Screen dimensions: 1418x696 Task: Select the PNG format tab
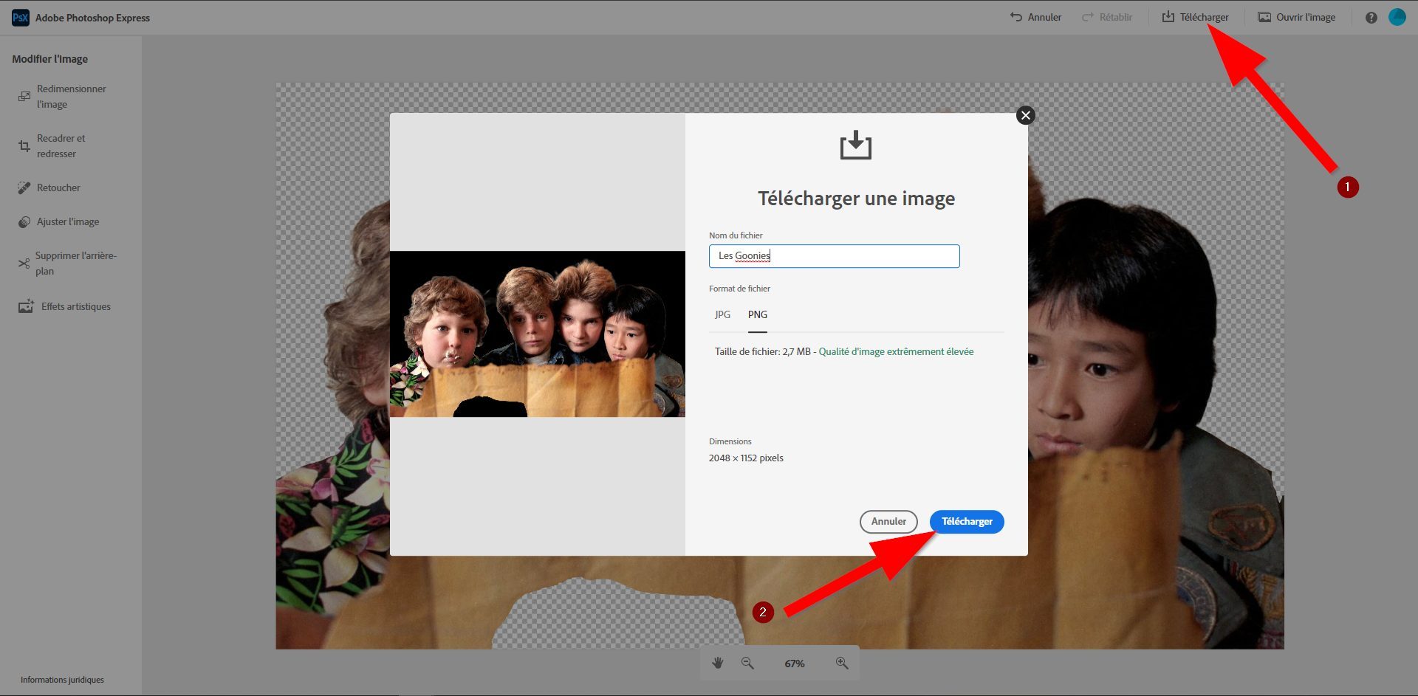pyautogui.click(x=758, y=314)
